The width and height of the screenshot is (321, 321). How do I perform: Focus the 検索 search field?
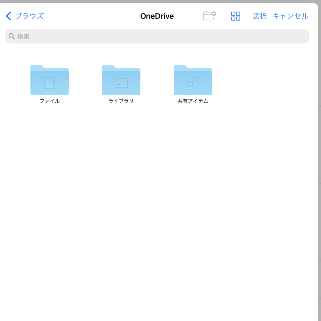(157, 36)
